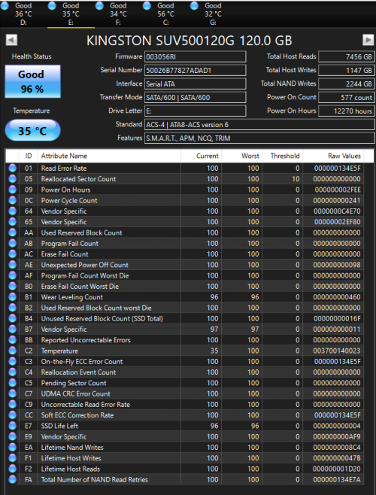This screenshot has width=376, height=495.
Task: Click status icon for Soft ECC Correction Rate
Action: pyautogui.click(x=12, y=415)
